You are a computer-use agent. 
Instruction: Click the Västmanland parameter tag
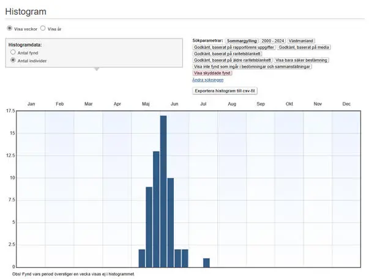(301, 40)
